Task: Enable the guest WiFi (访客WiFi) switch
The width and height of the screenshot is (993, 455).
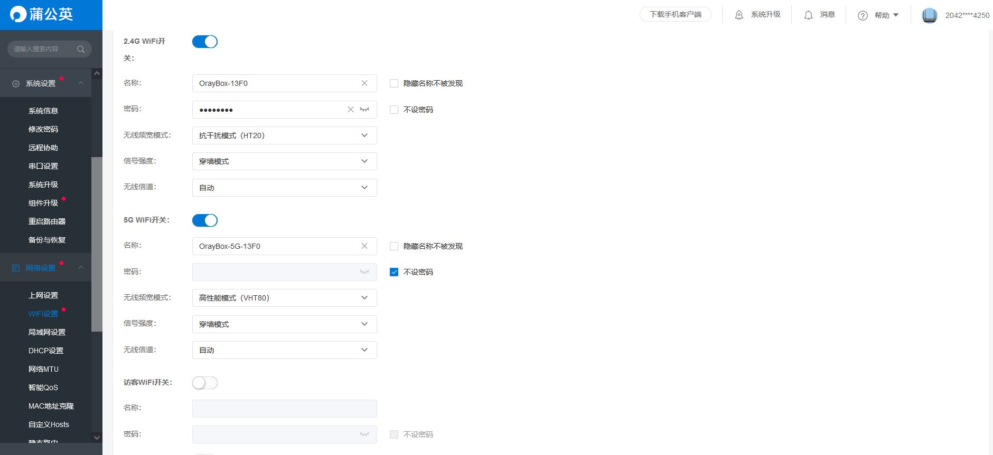Action: pyautogui.click(x=205, y=383)
